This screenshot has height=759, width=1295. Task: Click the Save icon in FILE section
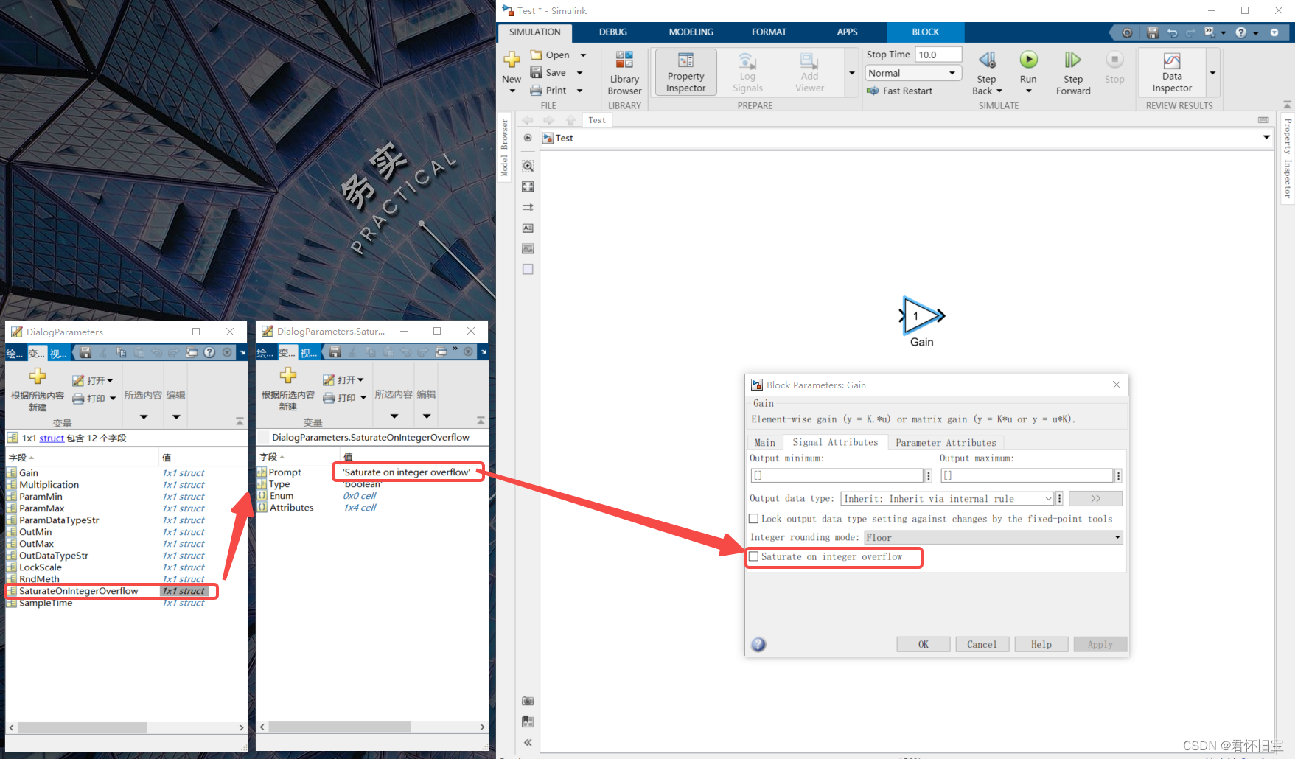tap(537, 72)
